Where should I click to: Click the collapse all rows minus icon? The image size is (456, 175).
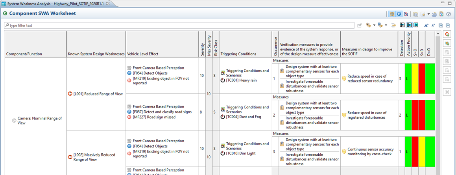point(448,25)
